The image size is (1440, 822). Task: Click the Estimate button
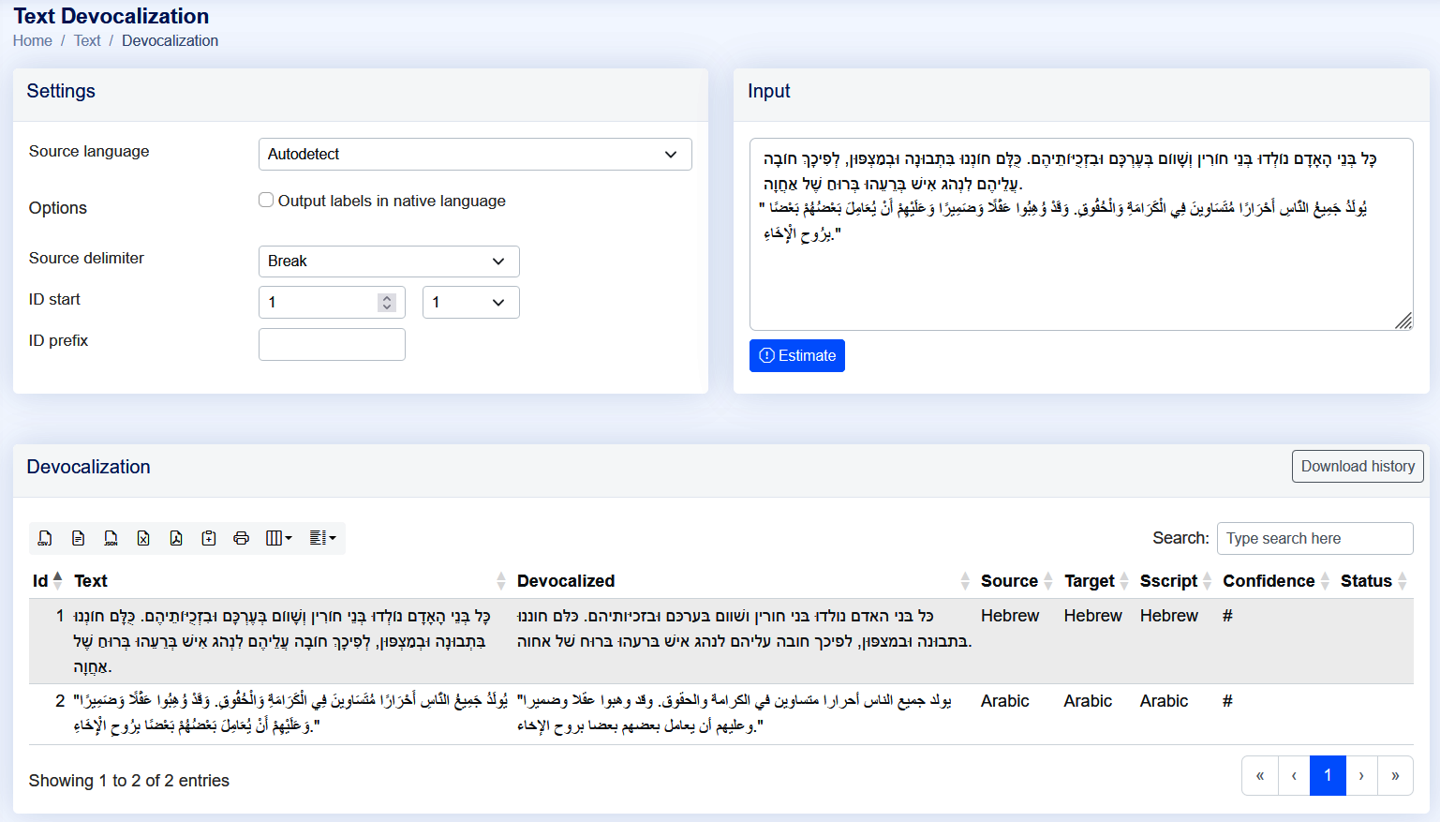[797, 355]
